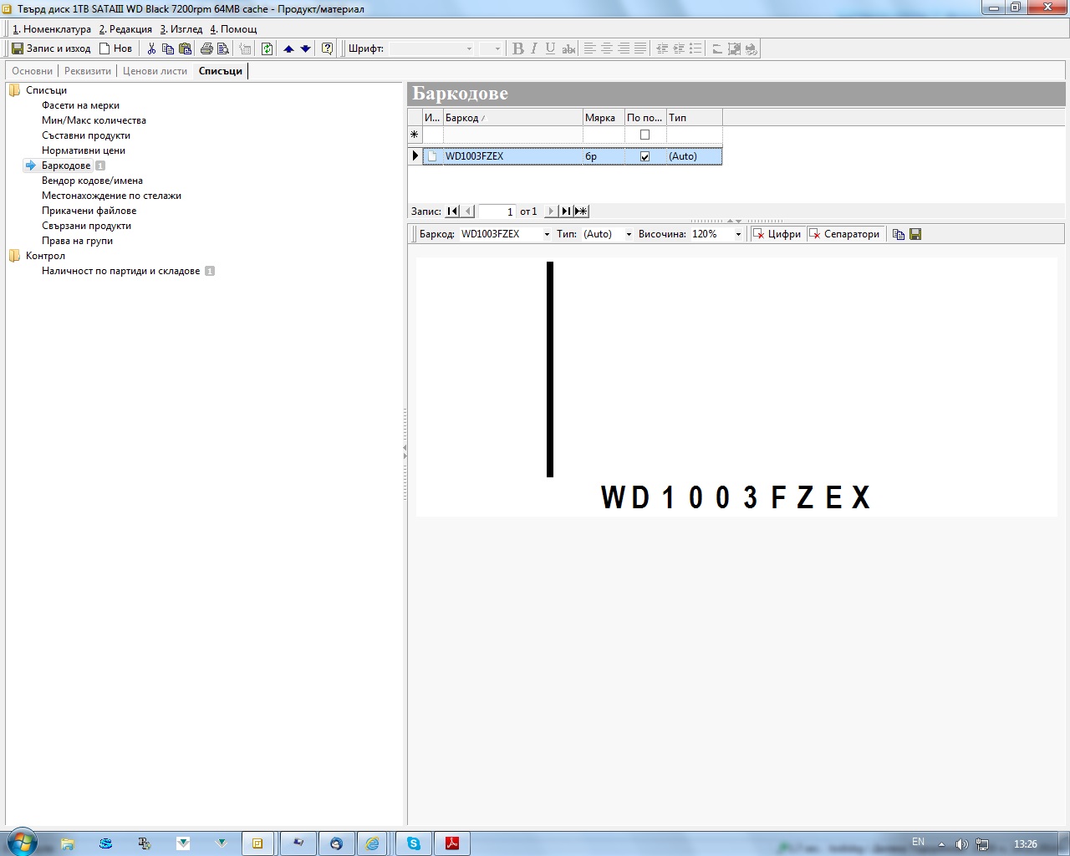The height and width of the screenshot is (856, 1070).
Task: Click the Мярка column header
Action: (604, 118)
